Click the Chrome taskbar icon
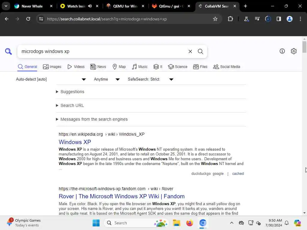This screenshot has width=307, height=230. pos(203,223)
